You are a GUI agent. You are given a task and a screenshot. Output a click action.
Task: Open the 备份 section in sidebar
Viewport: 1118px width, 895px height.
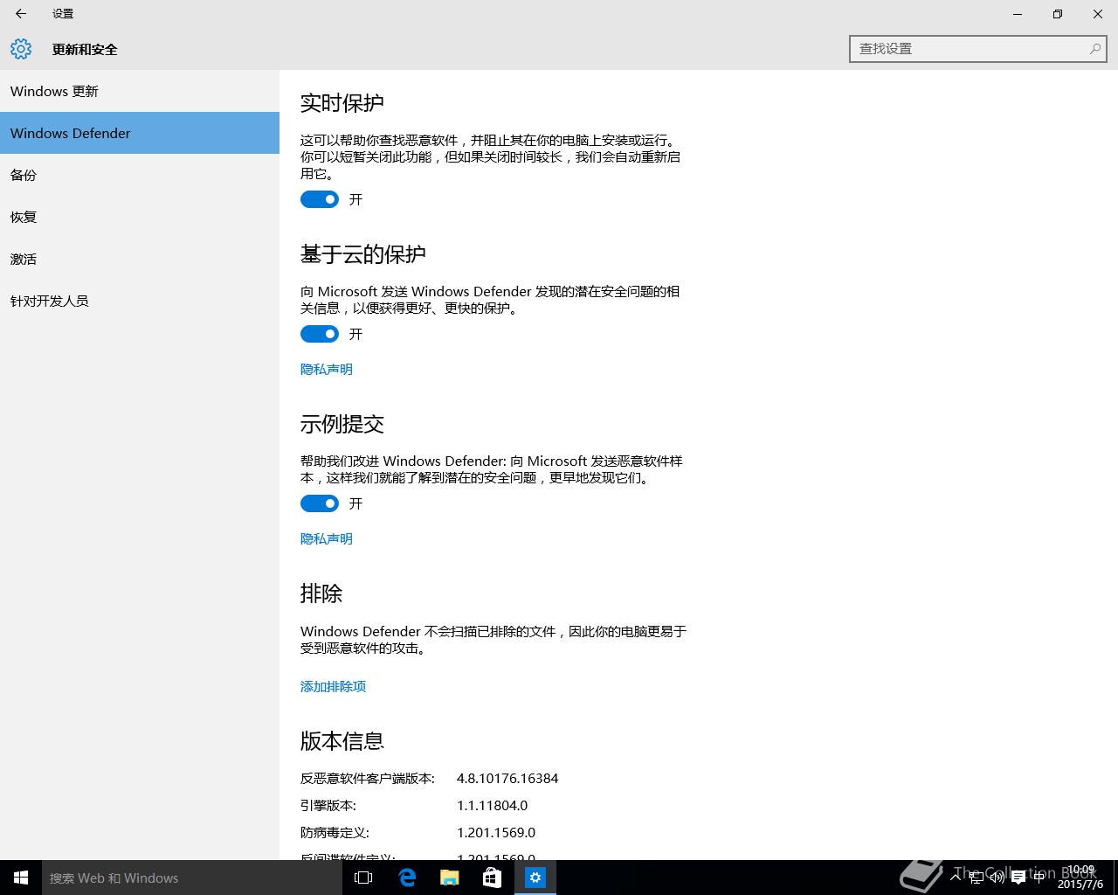140,175
